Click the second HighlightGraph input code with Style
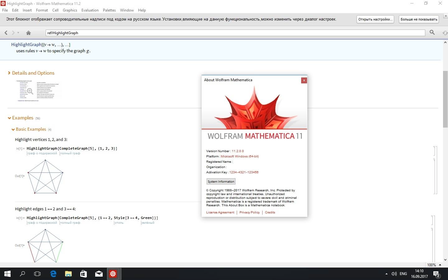 click(x=92, y=218)
